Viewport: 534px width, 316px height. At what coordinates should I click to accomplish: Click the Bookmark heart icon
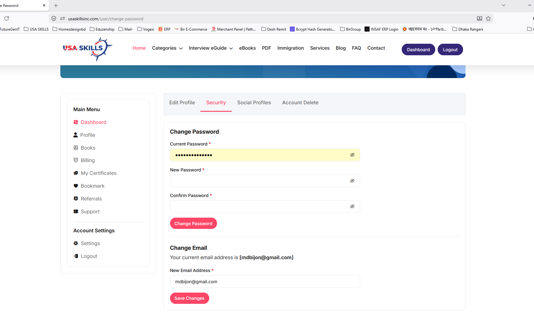(x=76, y=186)
